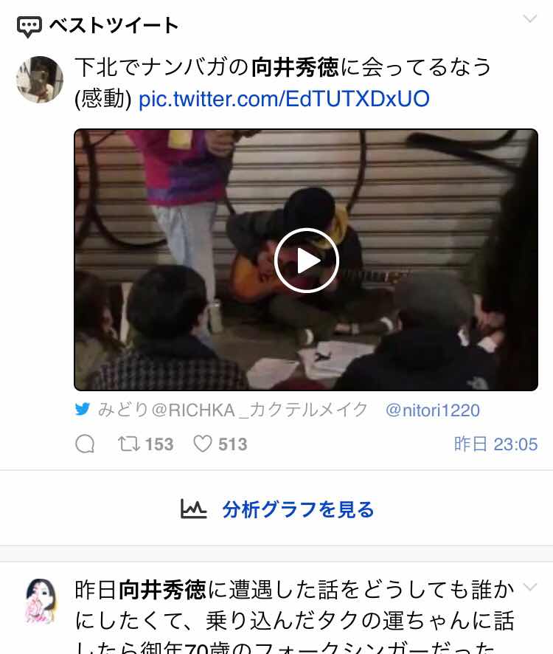The width and height of the screenshot is (553, 654).
Task: Click the ベストツイート speech bubble icon
Action: pyautogui.click(x=29, y=27)
